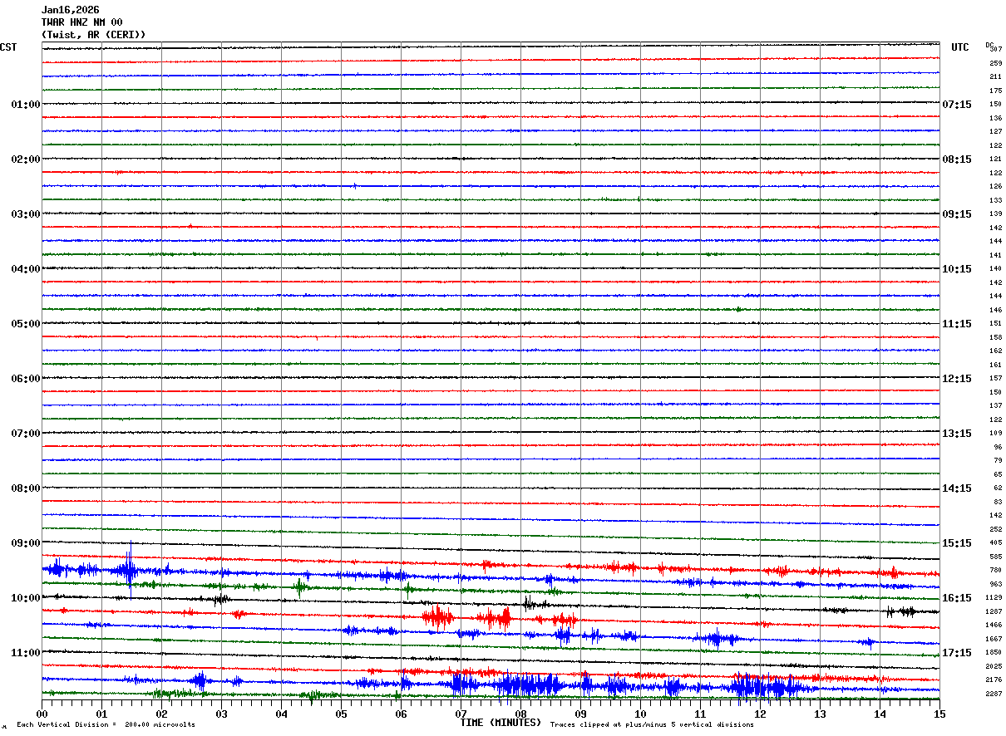Click the DC value 780
This screenshot has width=1006, height=736.
point(995,570)
